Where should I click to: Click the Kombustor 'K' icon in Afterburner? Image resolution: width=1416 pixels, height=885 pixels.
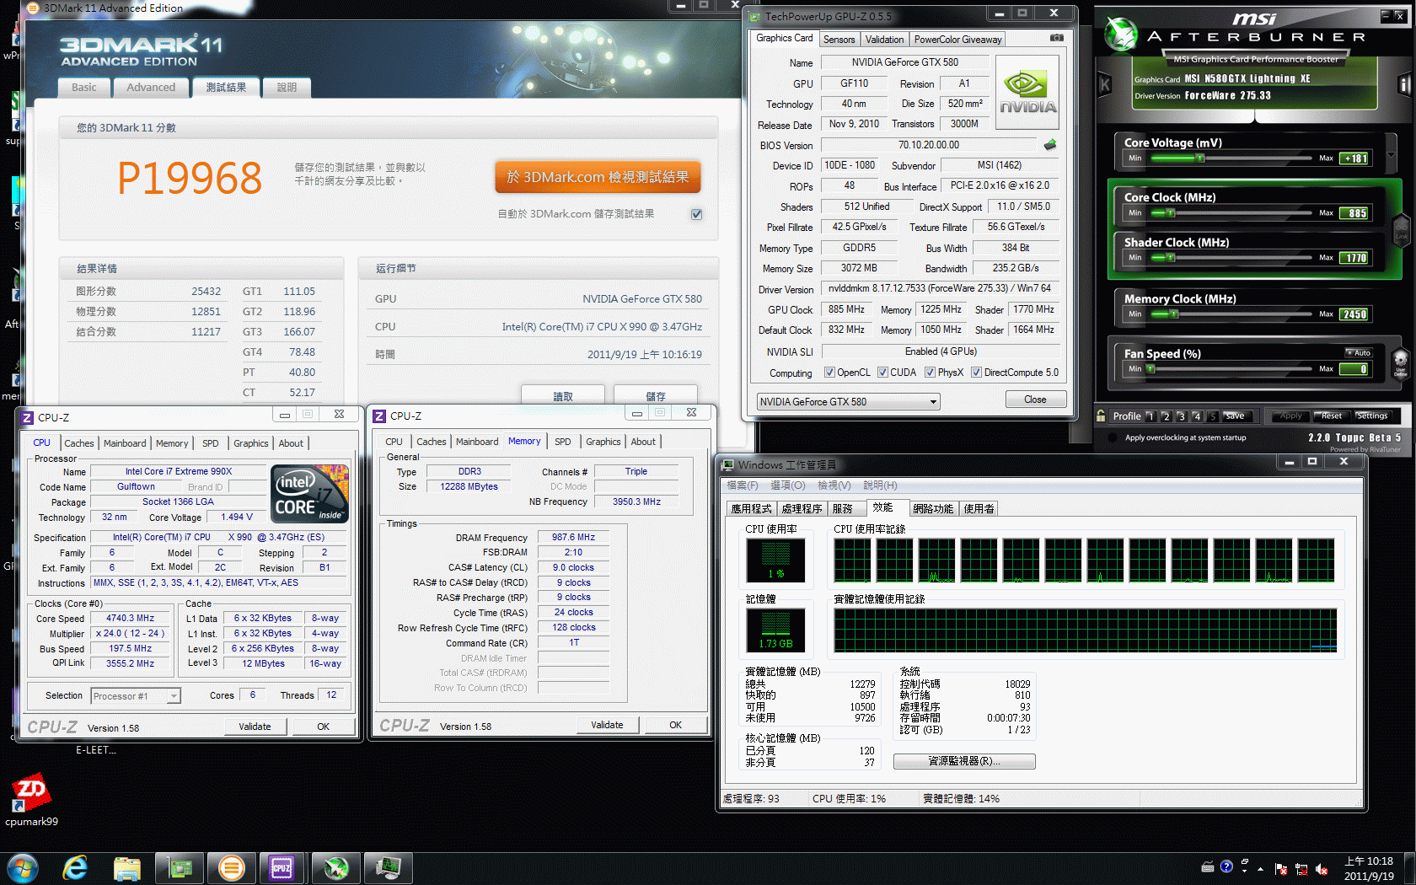[x=1105, y=84]
